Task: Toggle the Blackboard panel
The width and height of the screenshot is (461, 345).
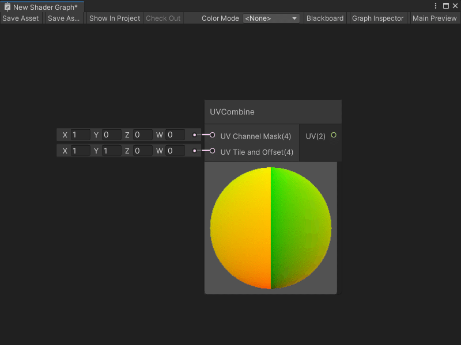Action: [325, 18]
